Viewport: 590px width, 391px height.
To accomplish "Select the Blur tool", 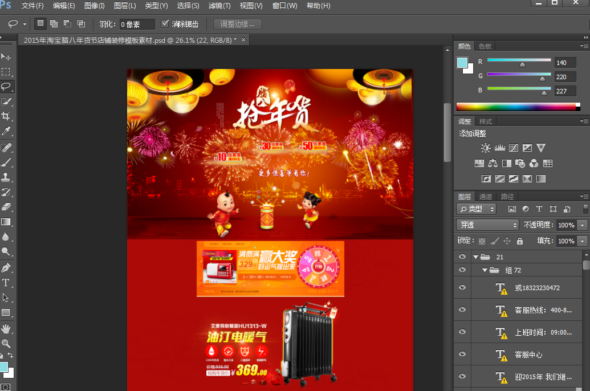I will [x=6, y=237].
